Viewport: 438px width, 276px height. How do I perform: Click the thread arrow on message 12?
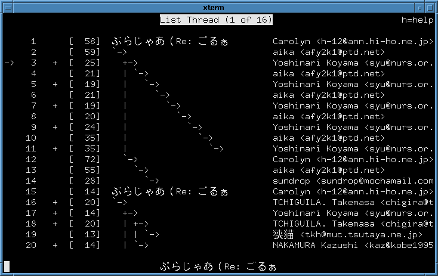point(130,160)
